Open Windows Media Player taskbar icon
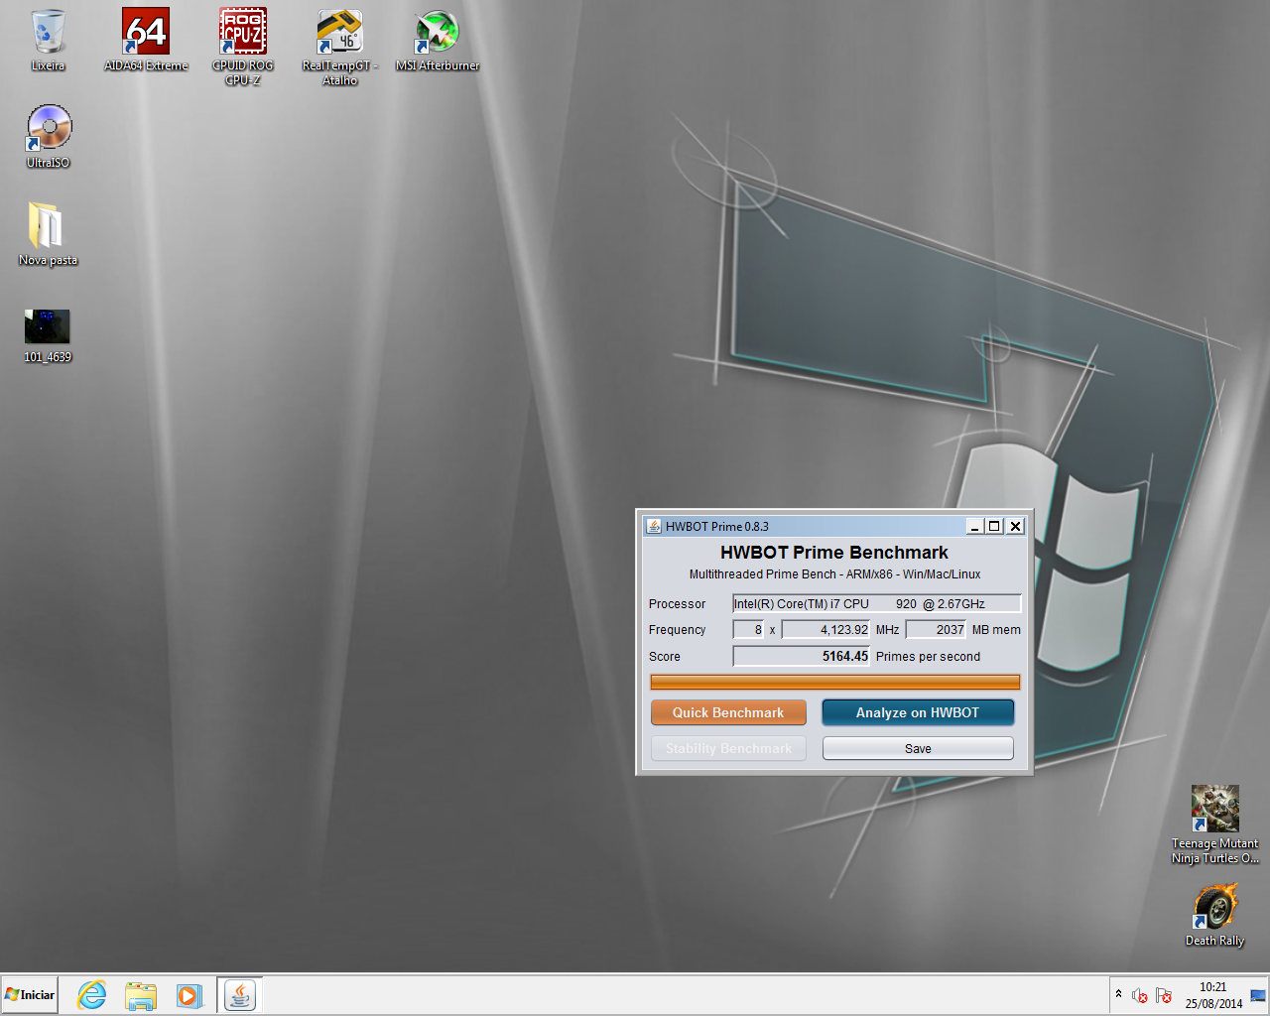The width and height of the screenshot is (1270, 1016). click(x=189, y=995)
